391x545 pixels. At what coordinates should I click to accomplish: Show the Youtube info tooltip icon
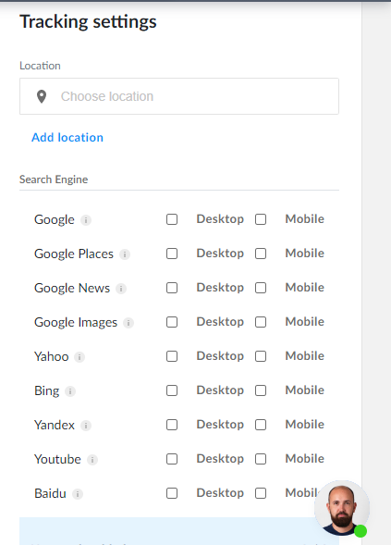coord(92,460)
